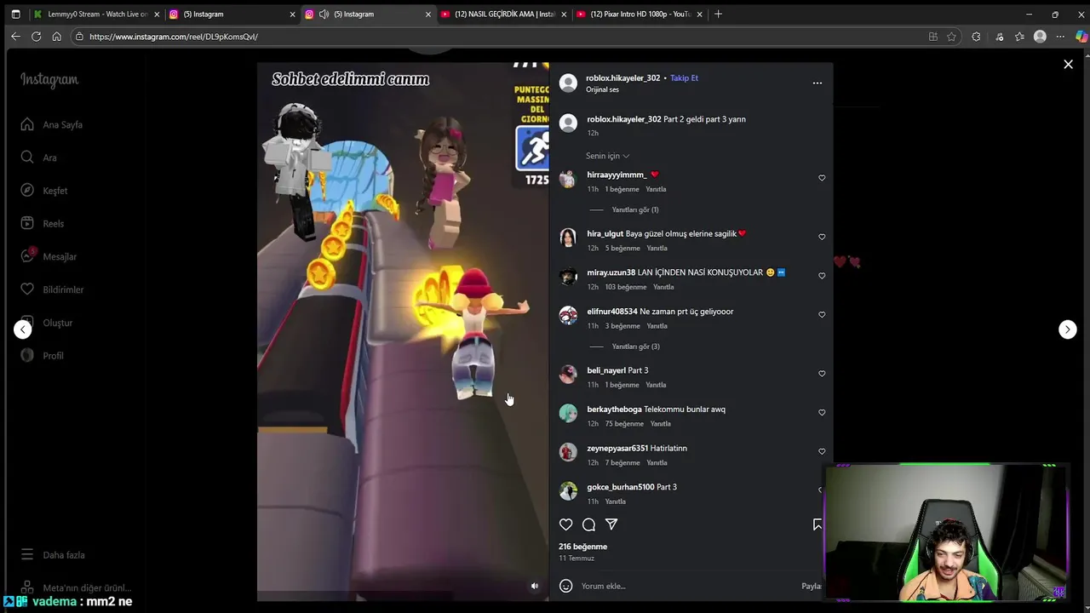Go to Ana Sayfa in Instagram sidebar
The height and width of the screenshot is (613, 1090).
(52, 124)
